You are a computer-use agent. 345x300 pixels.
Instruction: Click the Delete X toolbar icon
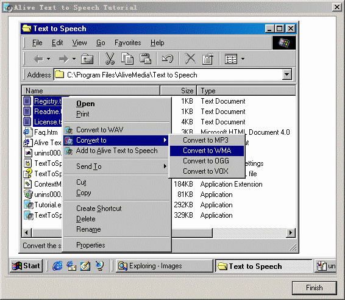click(x=190, y=59)
